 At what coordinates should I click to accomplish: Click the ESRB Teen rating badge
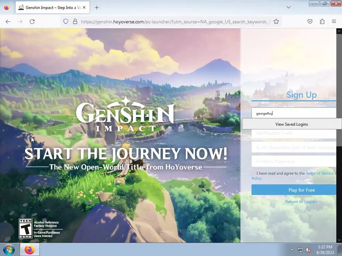pyautogui.click(x=25, y=228)
